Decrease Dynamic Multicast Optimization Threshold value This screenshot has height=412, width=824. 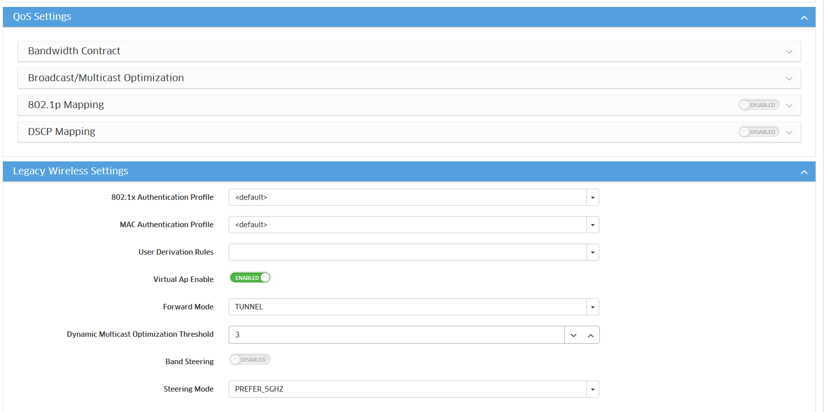pos(573,335)
